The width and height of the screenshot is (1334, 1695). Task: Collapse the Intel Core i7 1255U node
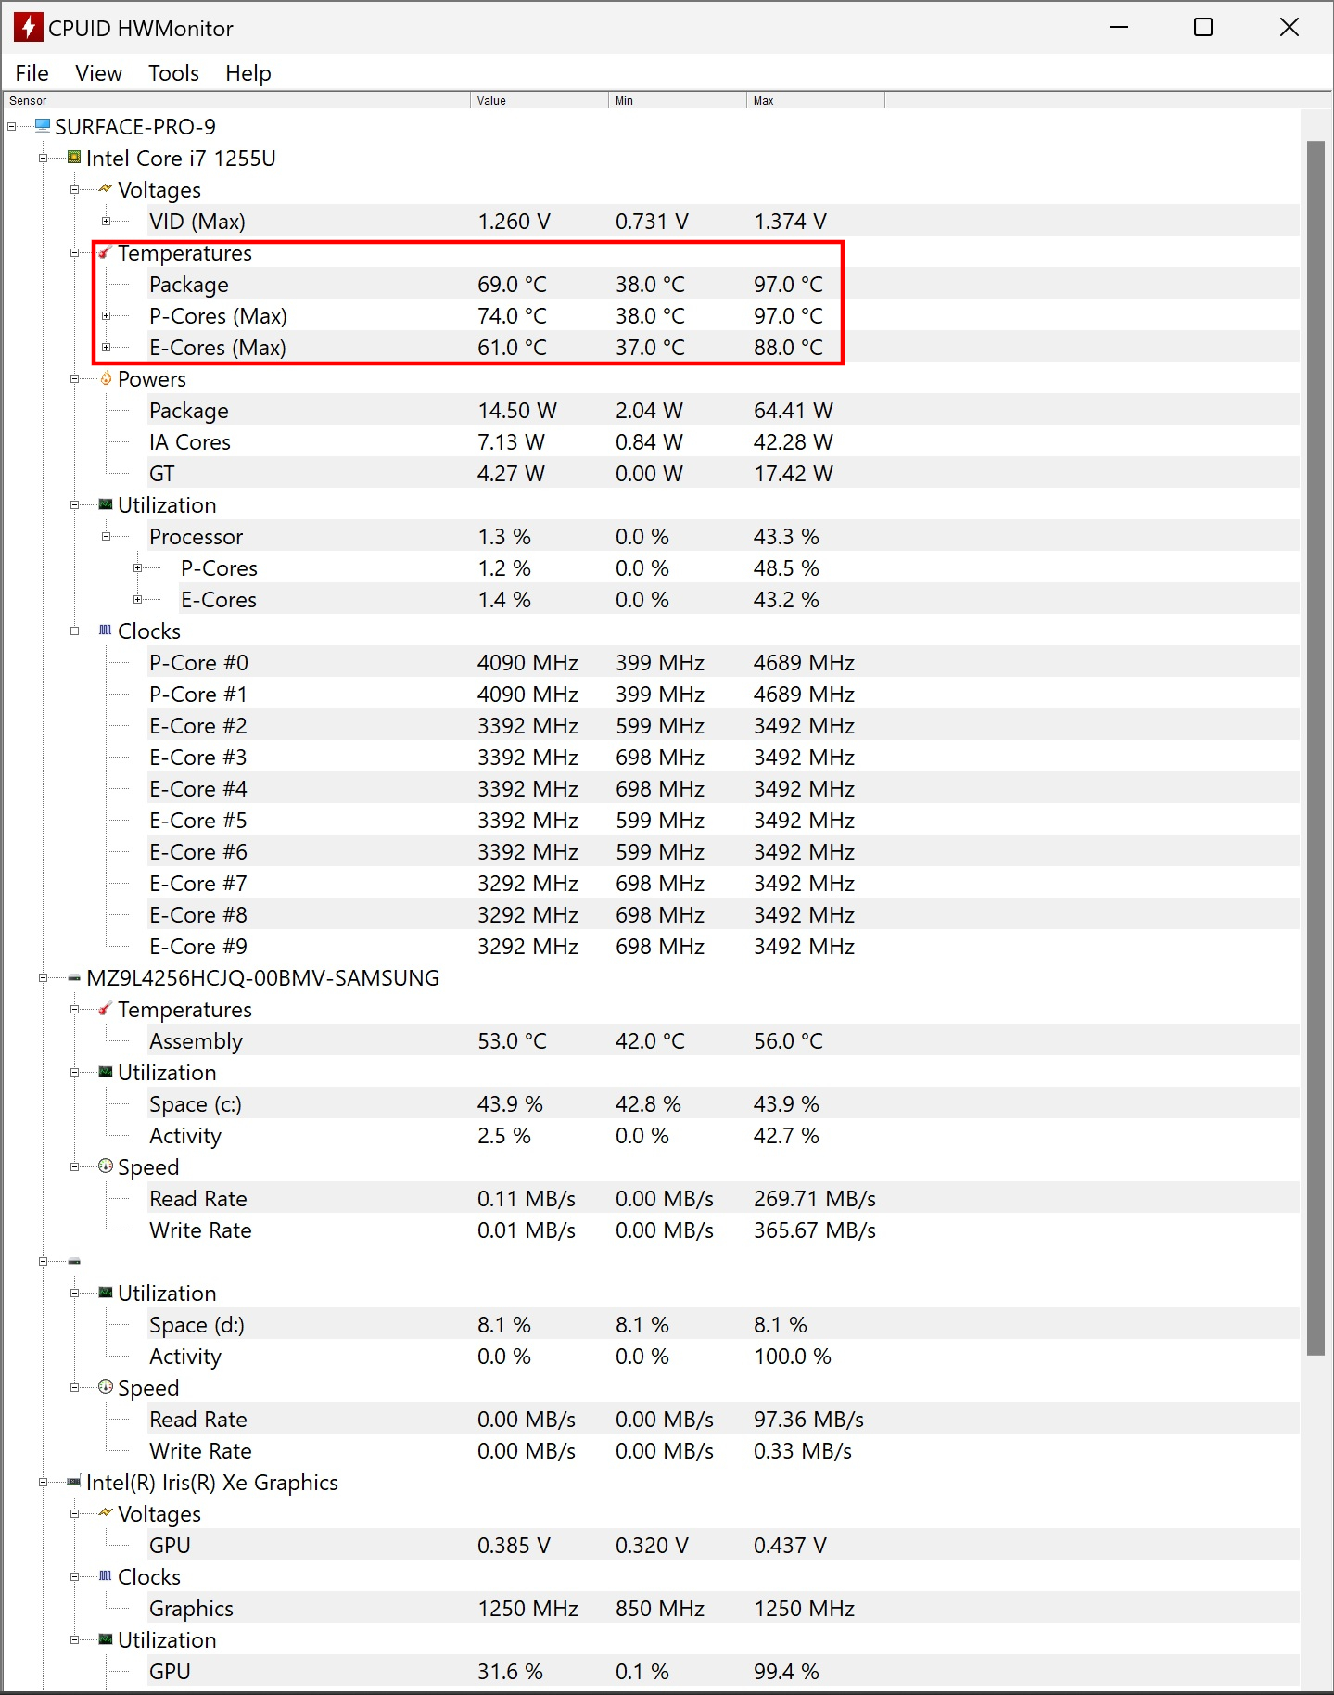(43, 158)
